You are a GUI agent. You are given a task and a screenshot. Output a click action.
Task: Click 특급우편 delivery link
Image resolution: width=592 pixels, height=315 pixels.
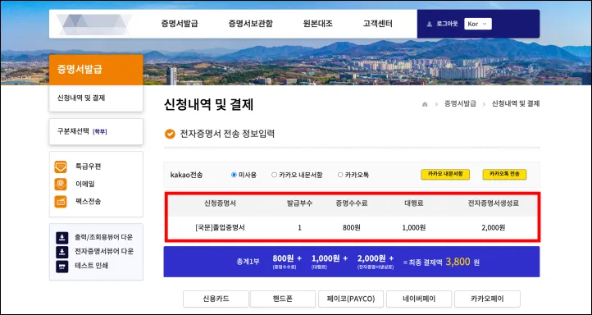[89, 167]
